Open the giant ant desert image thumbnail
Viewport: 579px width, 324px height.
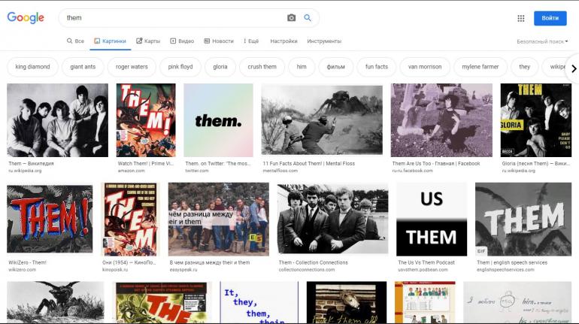(x=56, y=303)
